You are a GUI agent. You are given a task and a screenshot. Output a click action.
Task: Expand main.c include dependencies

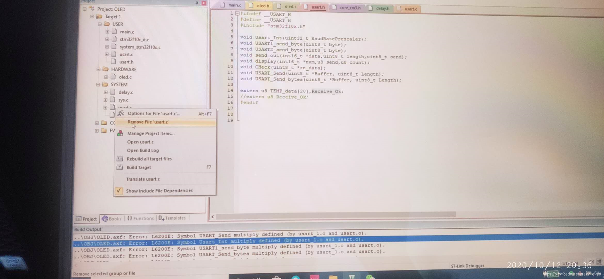tap(107, 32)
